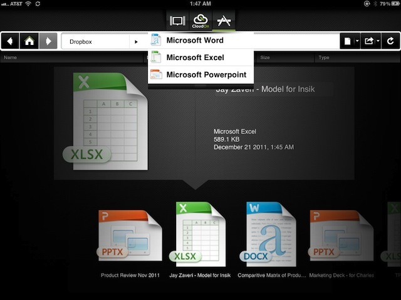Tap the forward navigation arrow
Viewport: 401px width, 300px height.
click(48, 42)
